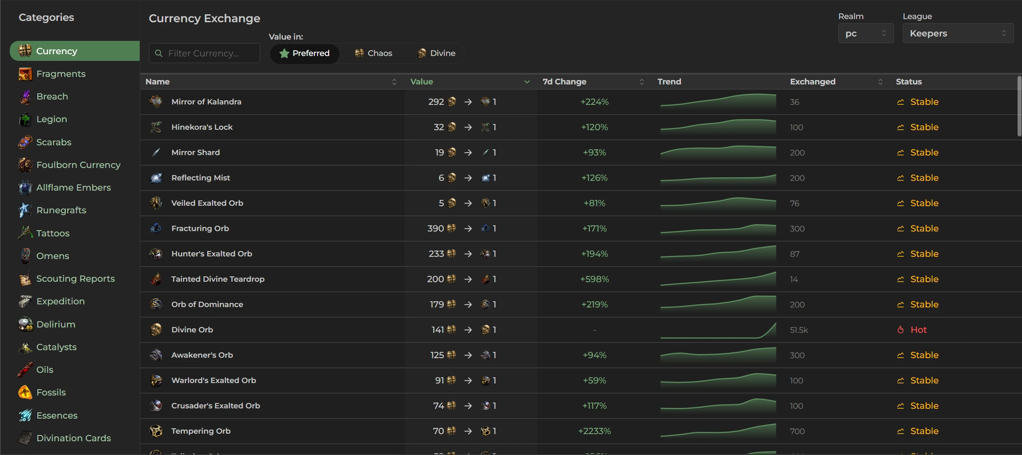1022x455 pixels.
Task: Click the Divine Orb item icon
Action: [156, 330]
